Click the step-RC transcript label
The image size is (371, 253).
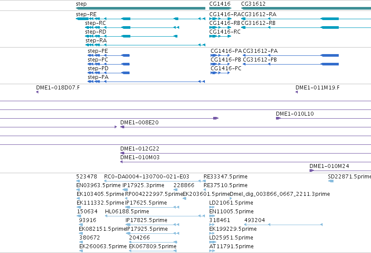95,23
